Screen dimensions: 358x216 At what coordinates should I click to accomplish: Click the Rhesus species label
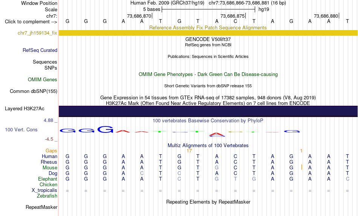[49, 162]
